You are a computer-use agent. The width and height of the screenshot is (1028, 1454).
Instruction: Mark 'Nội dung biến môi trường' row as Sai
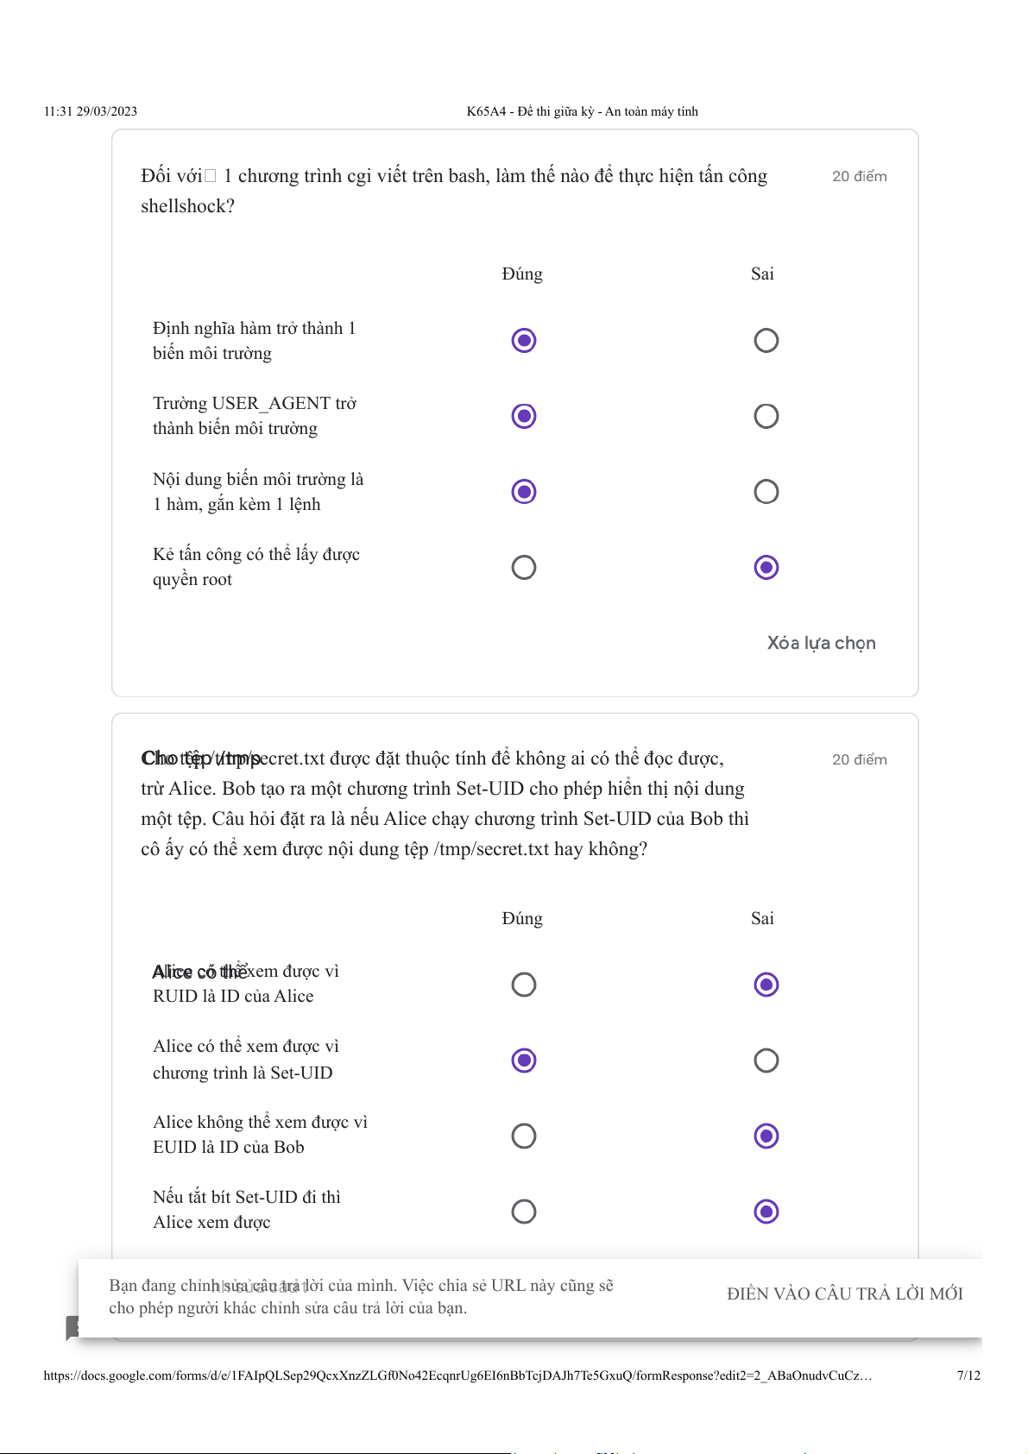[766, 492]
